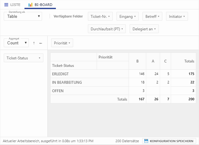Screen dimensions: 199x145
Task: Click the up arrow sort icon
Action: (34, 43)
